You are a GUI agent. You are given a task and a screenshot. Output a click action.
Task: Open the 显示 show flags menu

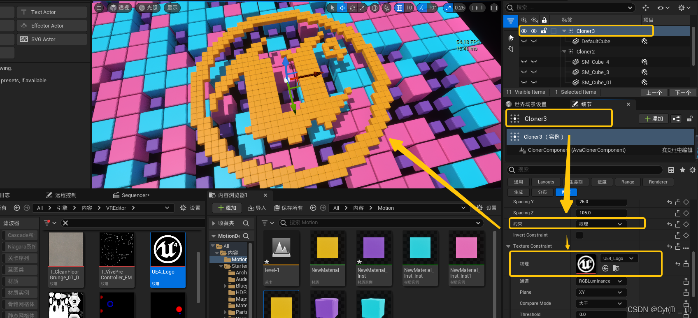tap(172, 8)
